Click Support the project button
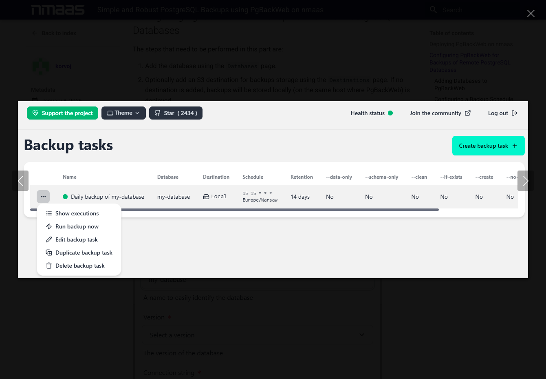Screen dimensions: 546x379 [62, 113]
